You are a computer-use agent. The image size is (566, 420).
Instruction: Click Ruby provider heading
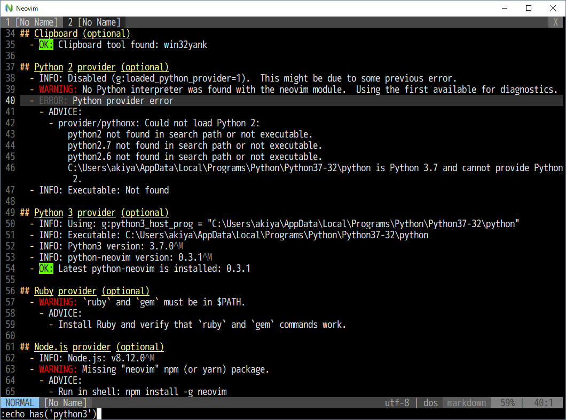(92, 290)
